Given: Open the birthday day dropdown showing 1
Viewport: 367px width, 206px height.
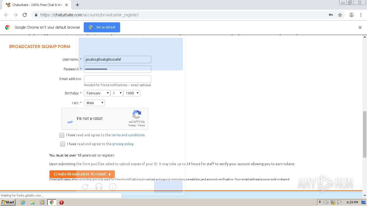Looking at the screenshot, I should 117,93.
